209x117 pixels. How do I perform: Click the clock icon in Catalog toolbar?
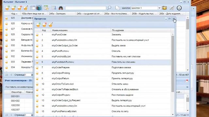point(179,8)
